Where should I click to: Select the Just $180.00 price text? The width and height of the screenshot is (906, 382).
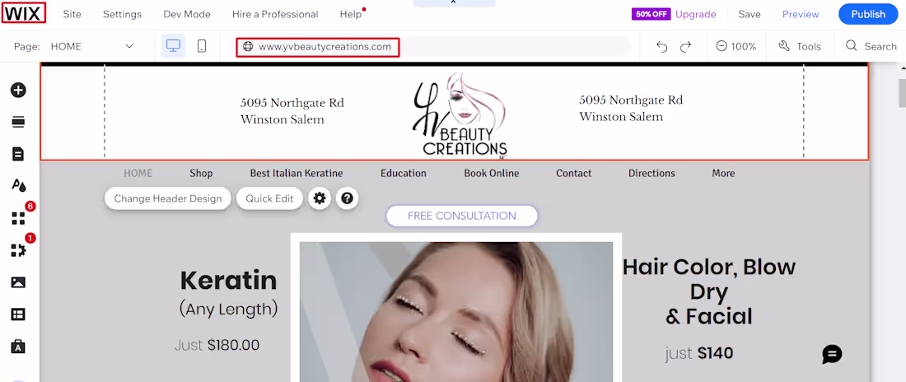217,346
